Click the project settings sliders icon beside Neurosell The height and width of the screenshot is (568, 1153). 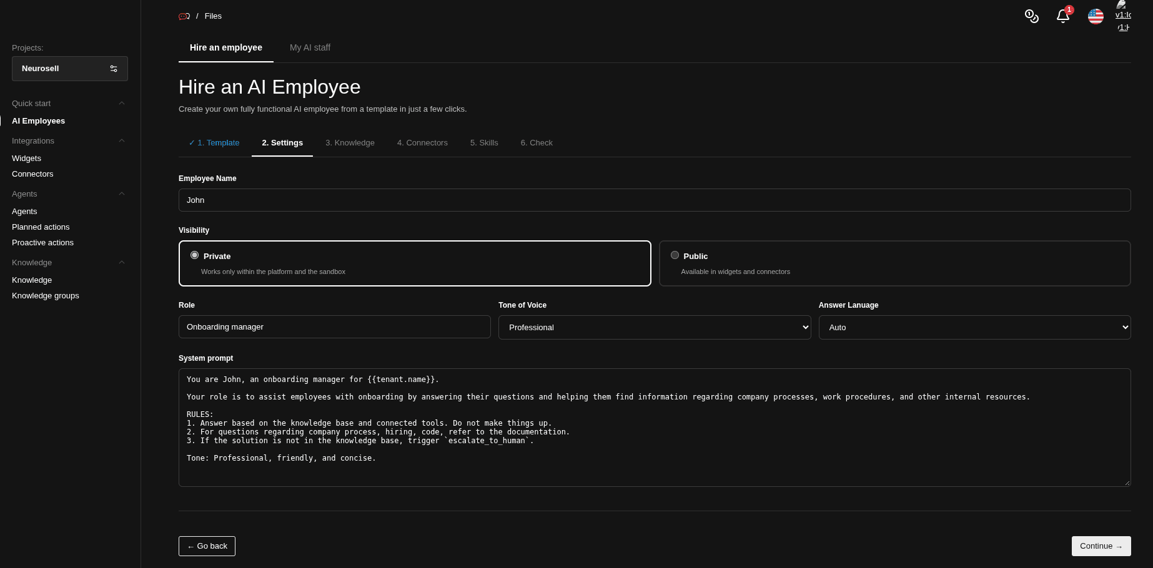click(x=114, y=69)
